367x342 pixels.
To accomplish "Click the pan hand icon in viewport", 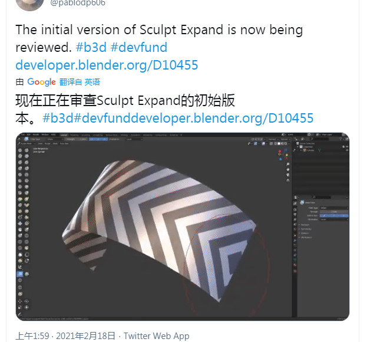I will coord(287,170).
